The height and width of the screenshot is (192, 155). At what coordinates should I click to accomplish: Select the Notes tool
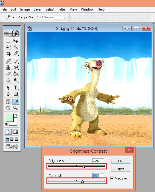pos(8,102)
